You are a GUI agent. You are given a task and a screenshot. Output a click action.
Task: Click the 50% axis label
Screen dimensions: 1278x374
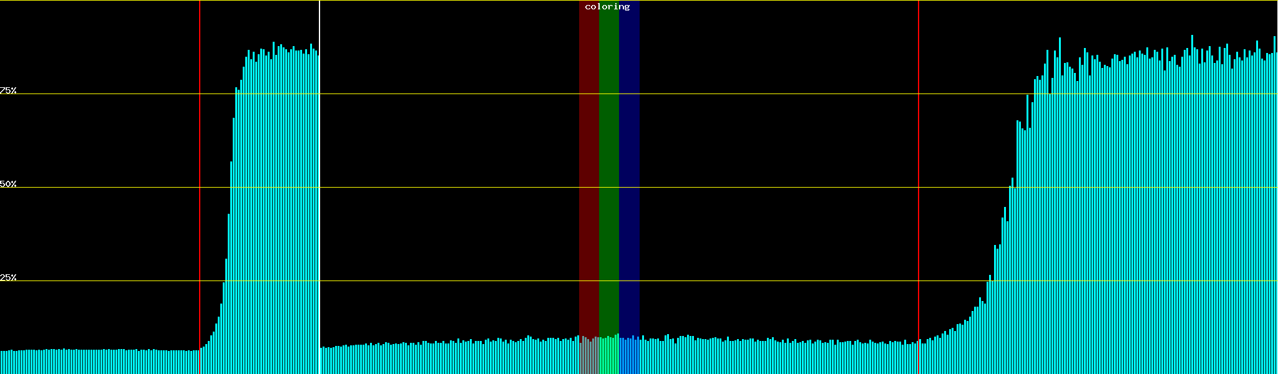[9, 184]
